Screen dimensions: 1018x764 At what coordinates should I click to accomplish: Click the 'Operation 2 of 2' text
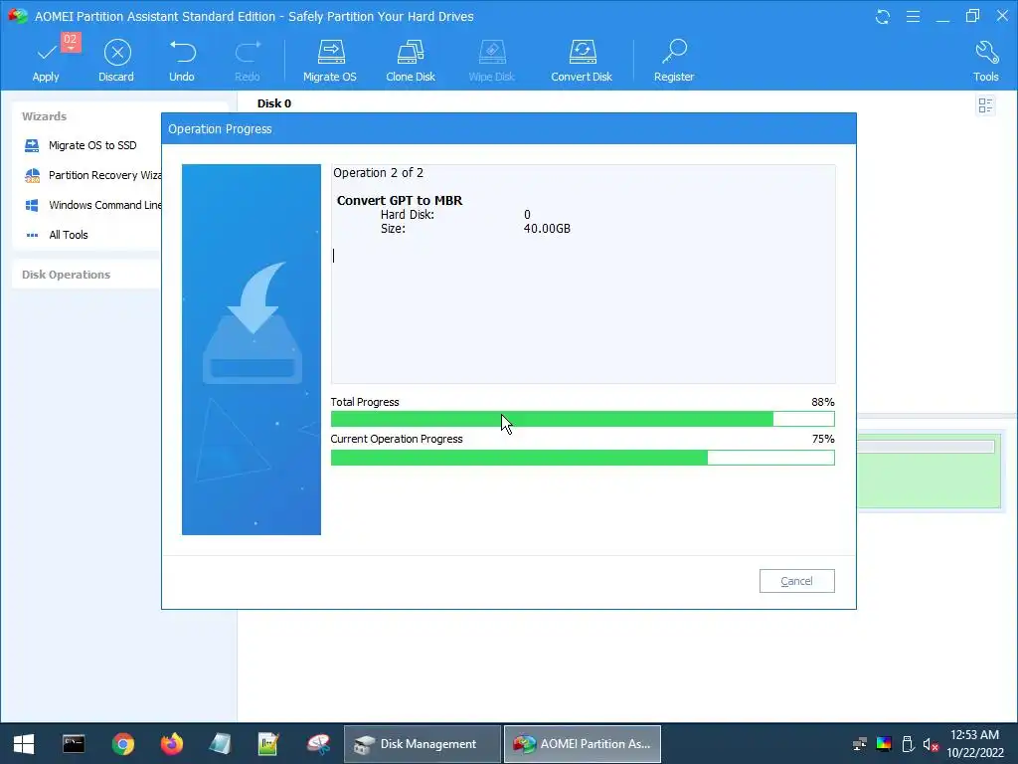pyautogui.click(x=379, y=173)
